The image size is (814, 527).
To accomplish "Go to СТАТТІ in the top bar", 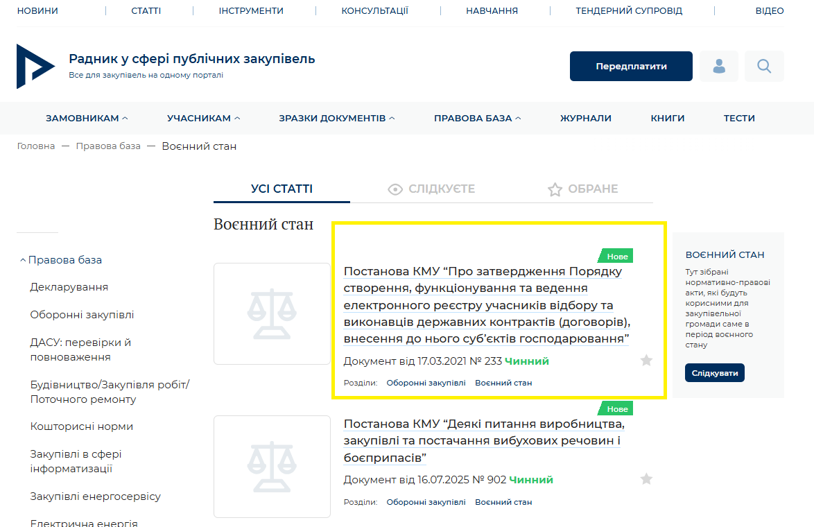I will click(146, 10).
